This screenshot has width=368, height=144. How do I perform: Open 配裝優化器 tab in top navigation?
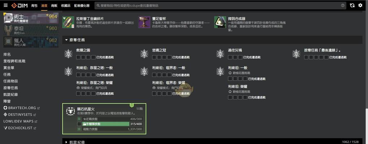tap(82, 6)
